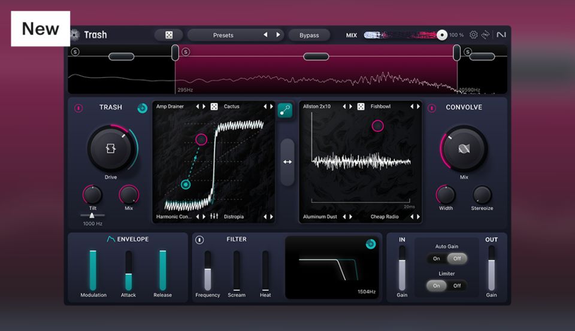Click the filter Frequency slider
This screenshot has height=331, width=575.
[208, 271]
